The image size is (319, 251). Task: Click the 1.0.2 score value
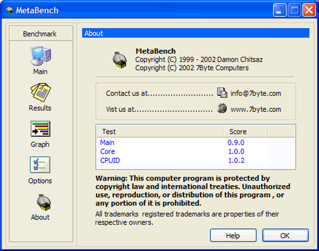coord(236,160)
